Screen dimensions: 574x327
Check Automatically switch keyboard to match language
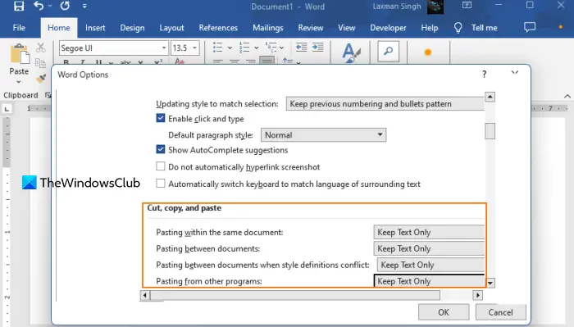point(161,184)
